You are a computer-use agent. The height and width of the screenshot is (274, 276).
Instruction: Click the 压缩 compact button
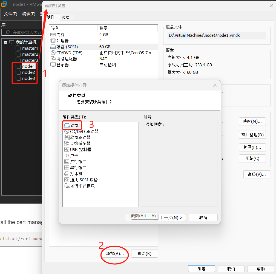pos(252,158)
